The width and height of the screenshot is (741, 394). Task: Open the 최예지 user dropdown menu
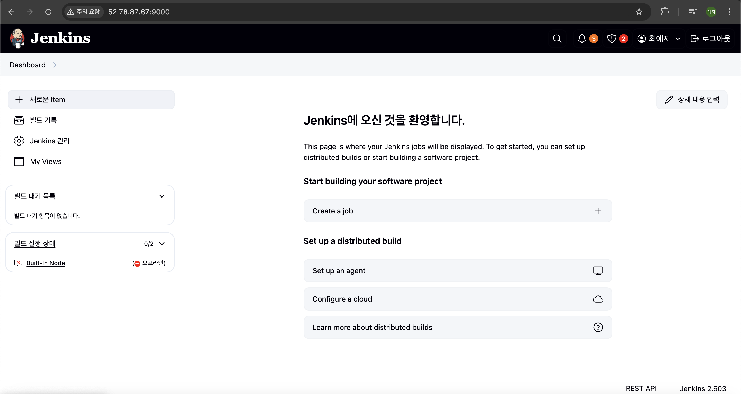(659, 39)
